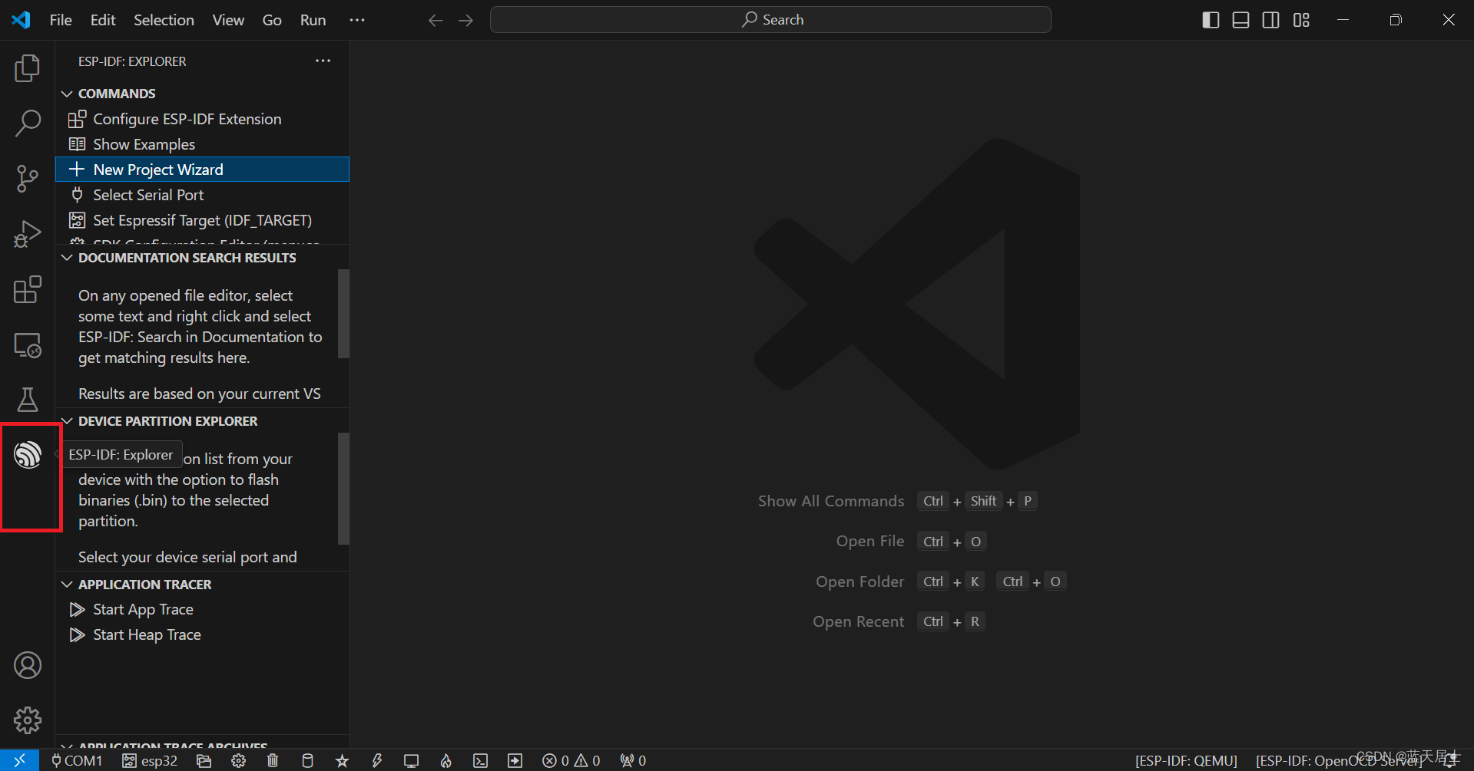
Task: Open the Source Control view
Action: tap(28, 179)
